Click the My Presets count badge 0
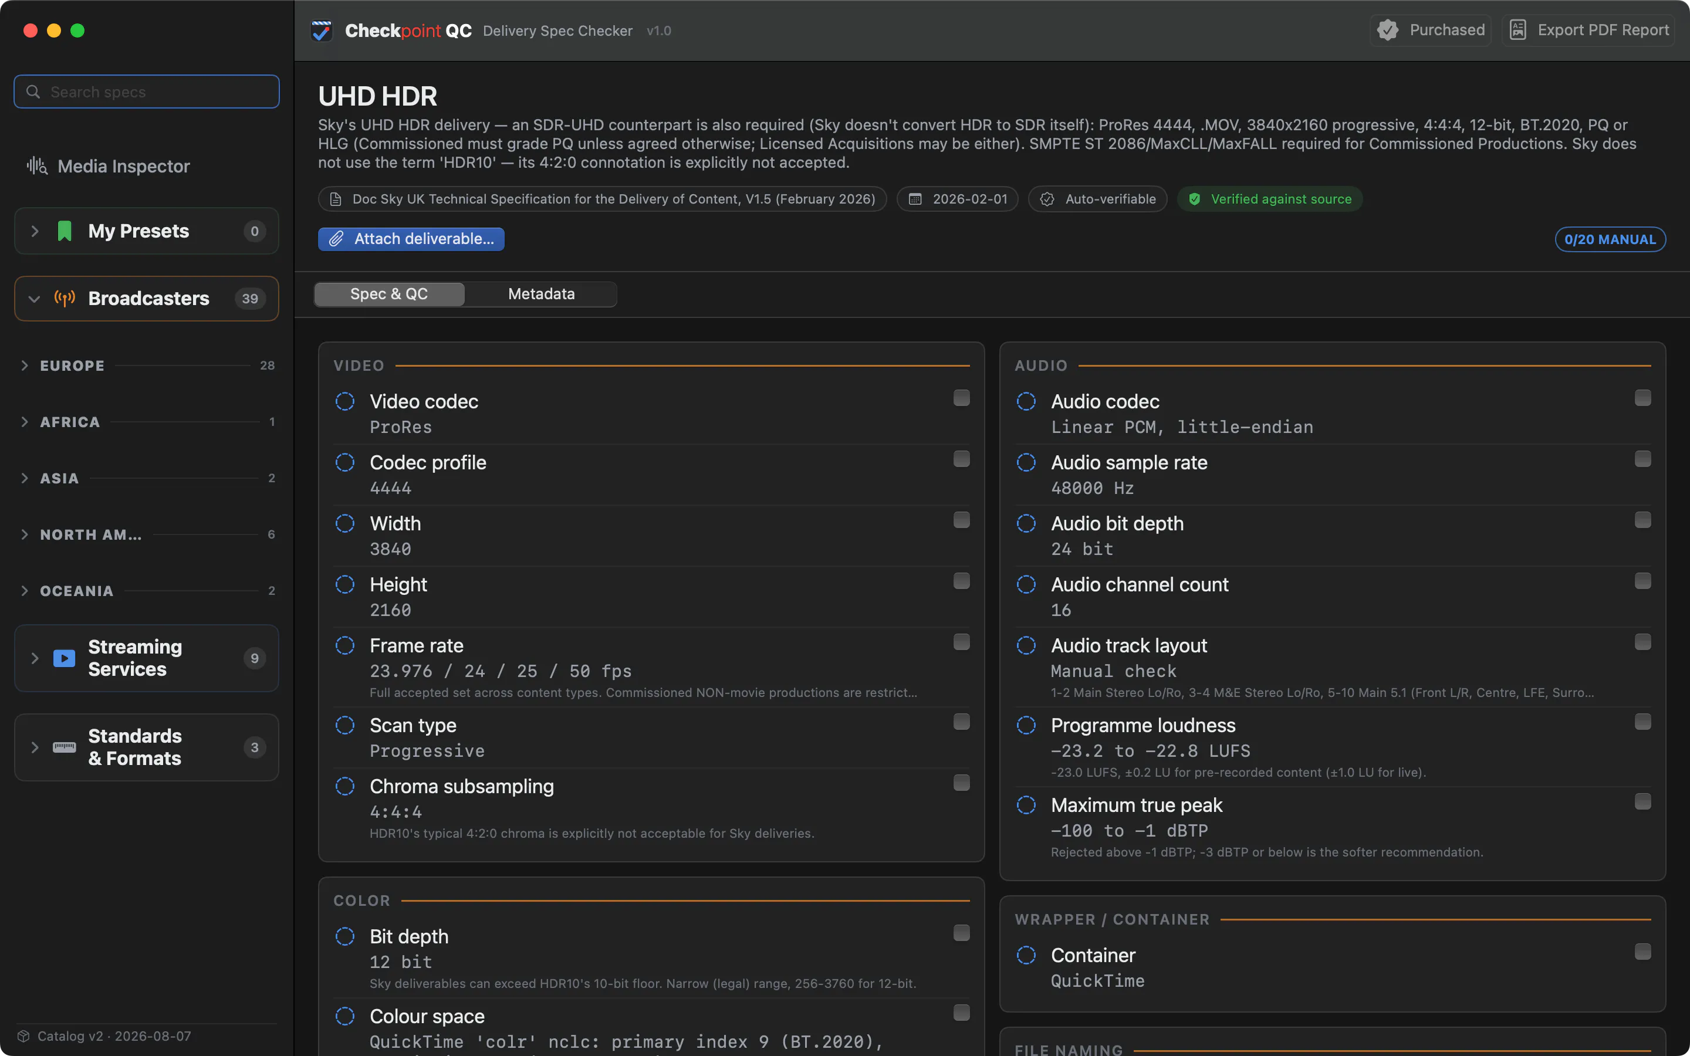This screenshot has width=1690, height=1056. (255, 231)
